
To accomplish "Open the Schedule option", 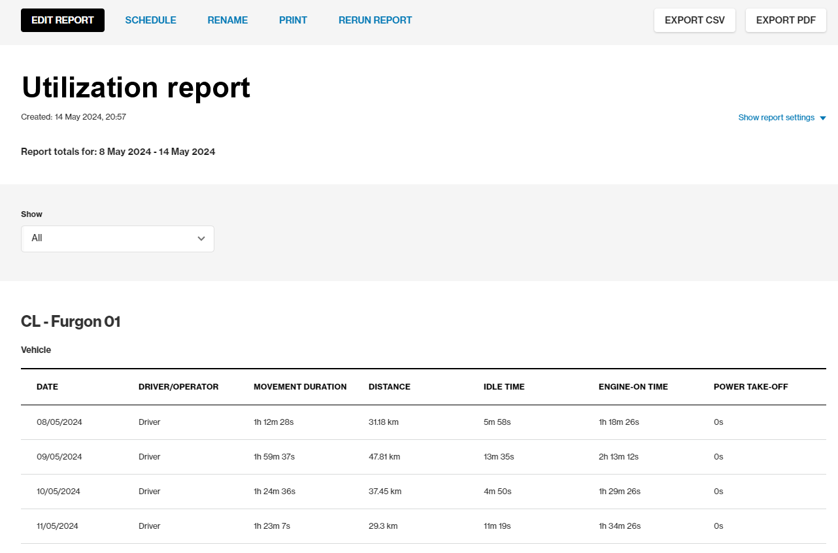I will 150,20.
